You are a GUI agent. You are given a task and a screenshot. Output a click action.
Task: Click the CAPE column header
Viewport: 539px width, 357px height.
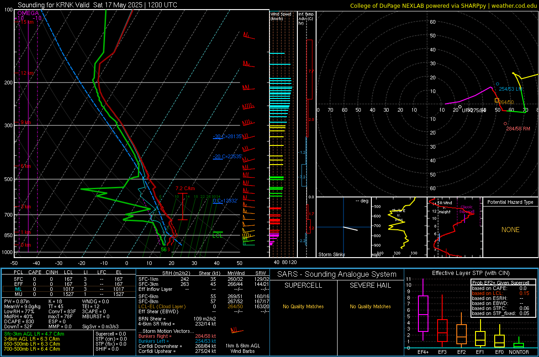[x=35, y=272]
